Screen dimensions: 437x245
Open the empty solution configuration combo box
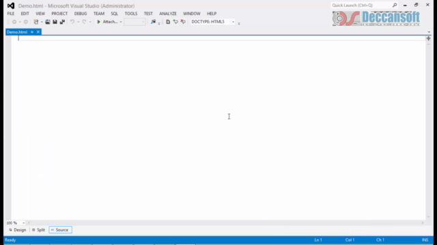(135, 22)
